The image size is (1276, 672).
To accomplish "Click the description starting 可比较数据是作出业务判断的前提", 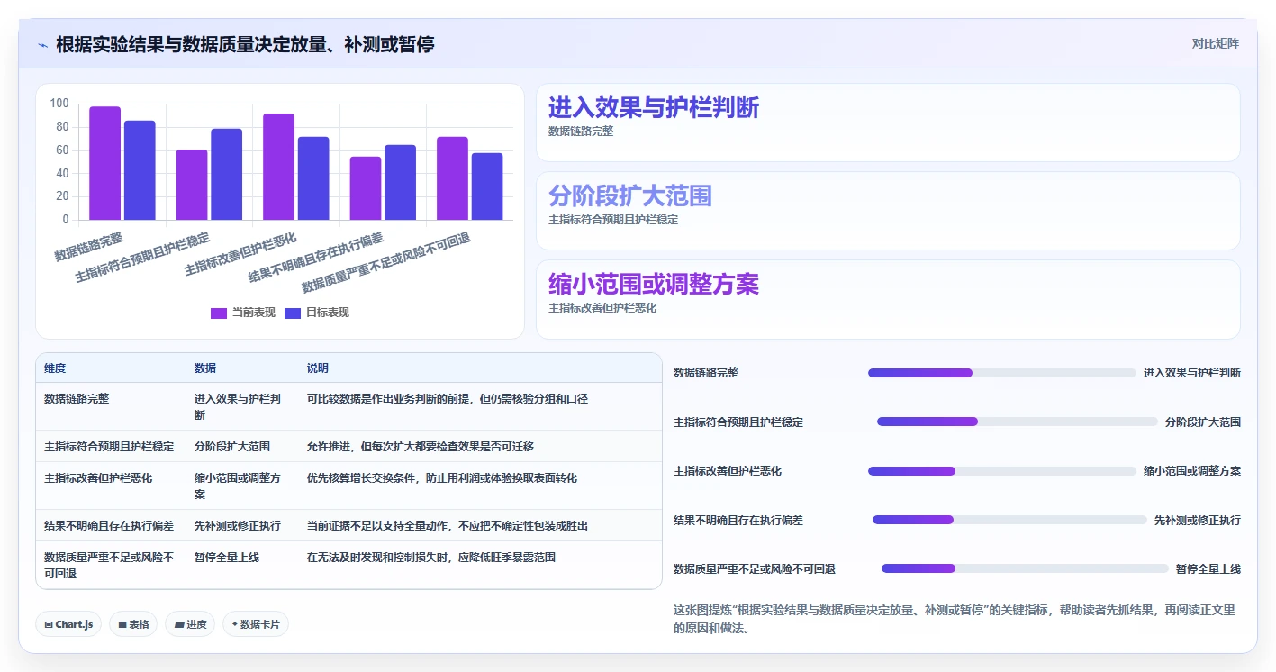I will tap(448, 398).
